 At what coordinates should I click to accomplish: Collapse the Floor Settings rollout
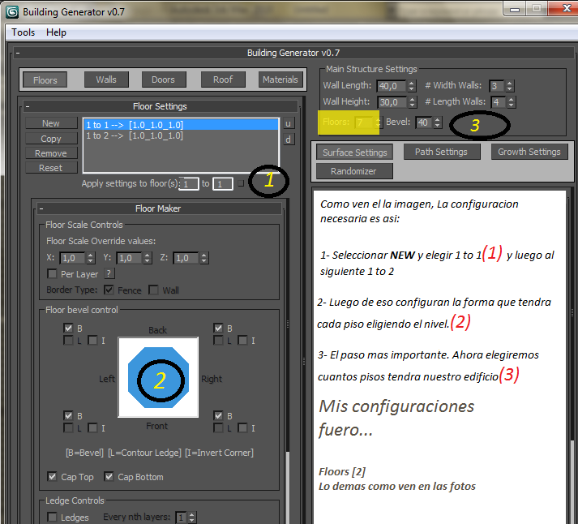click(27, 106)
